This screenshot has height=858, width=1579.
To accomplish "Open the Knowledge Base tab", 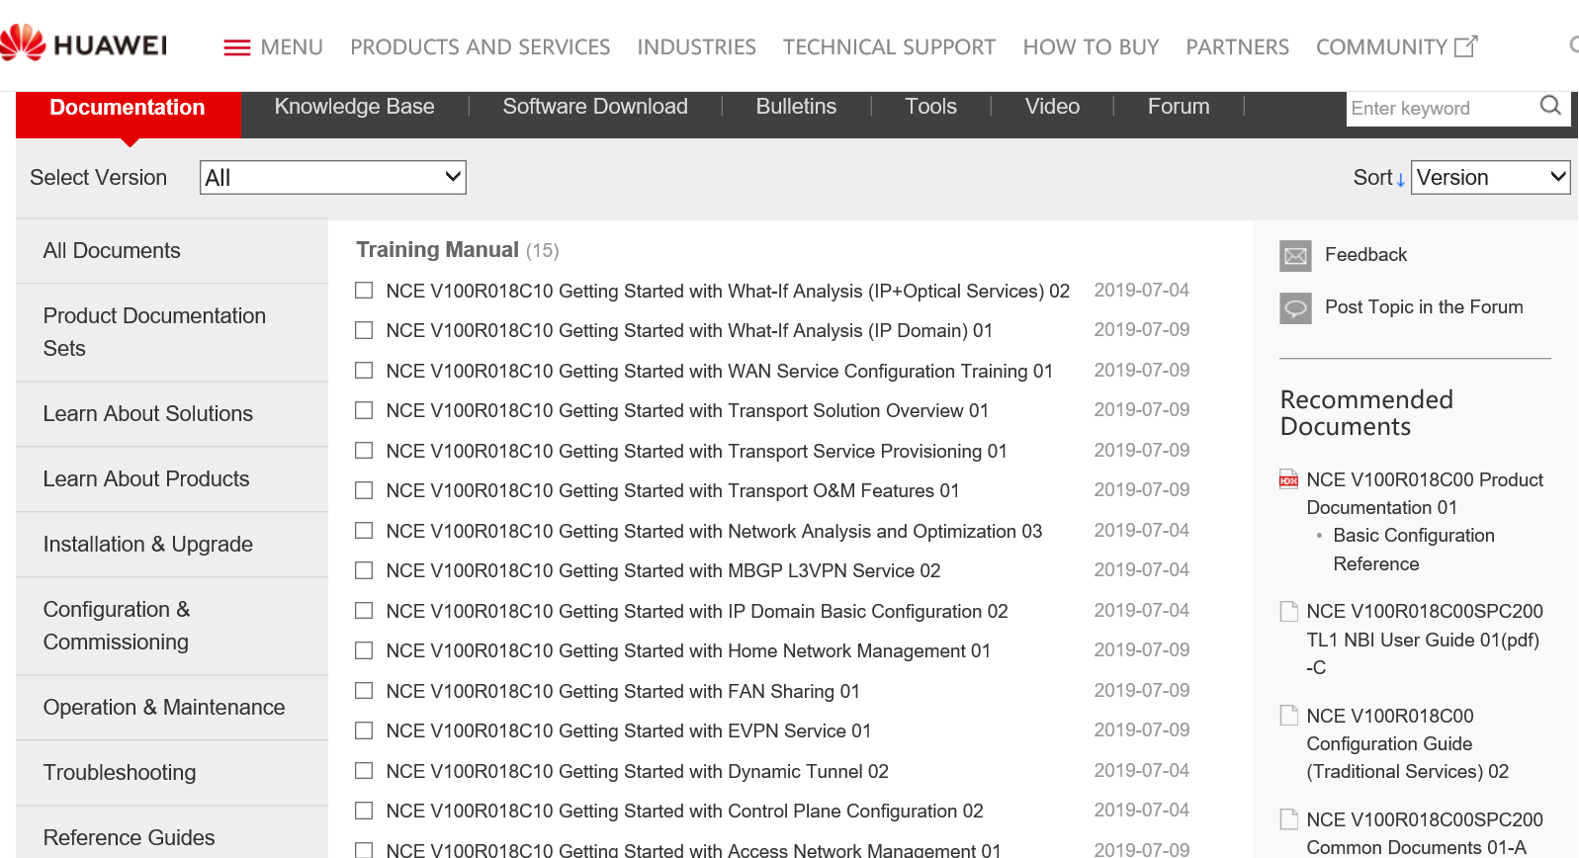I will click(354, 107).
